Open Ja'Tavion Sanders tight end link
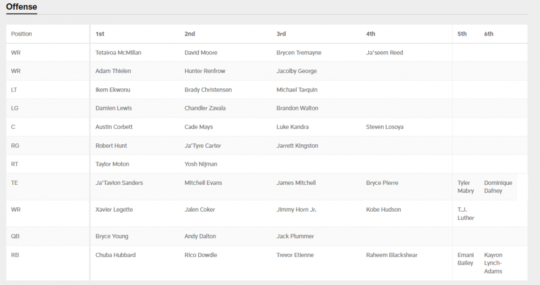The width and height of the screenshot is (540, 285). click(x=119, y=183)
